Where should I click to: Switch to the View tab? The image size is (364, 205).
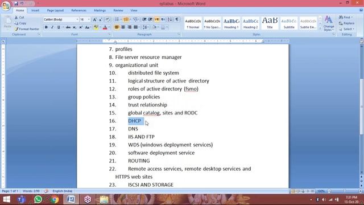[x=134, y=10]
